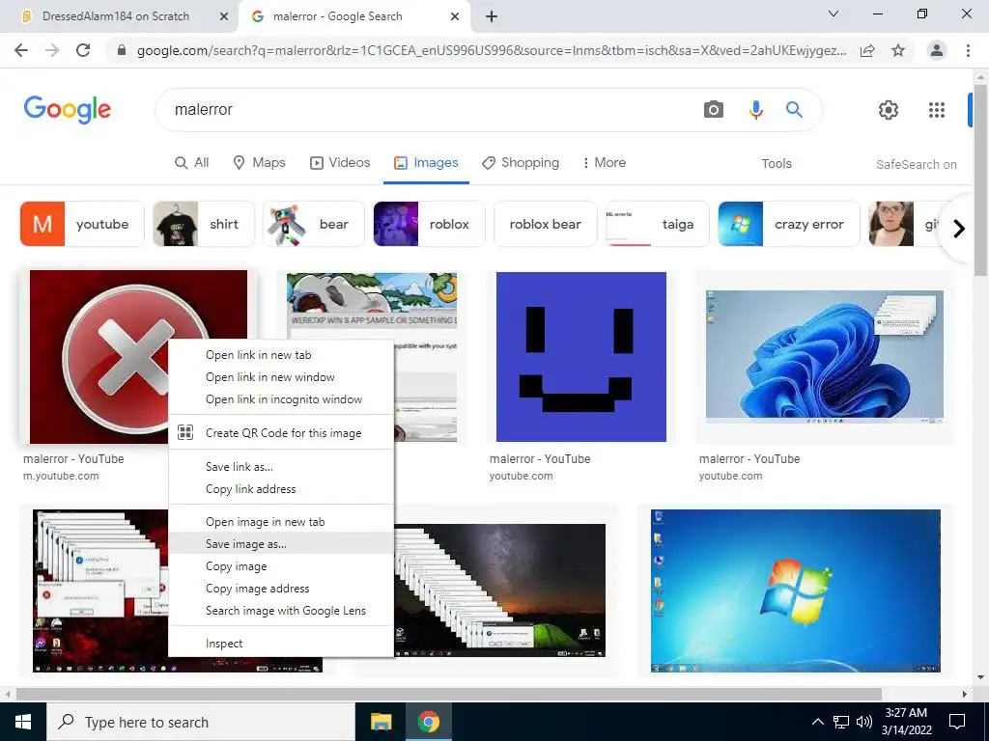The width and height of the screenshot is (989, 741).
Task: Expand the More search categories menu
Action: 605,162
